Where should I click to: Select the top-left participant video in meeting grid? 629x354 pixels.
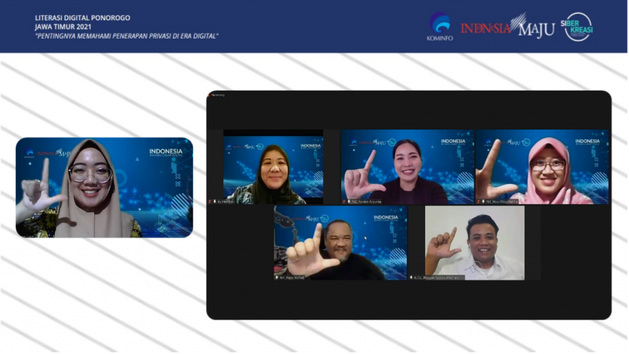tap(273, 166)
